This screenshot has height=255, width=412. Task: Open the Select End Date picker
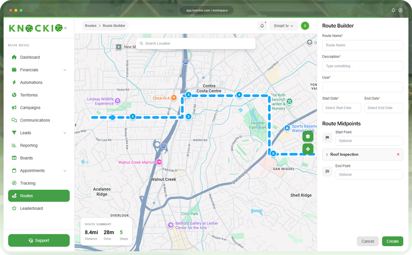384,108
